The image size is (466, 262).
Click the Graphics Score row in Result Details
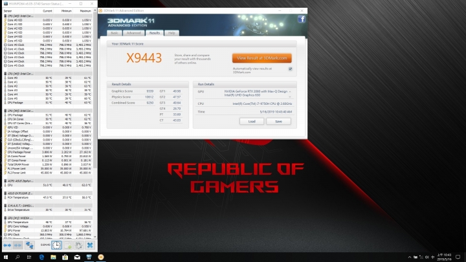pyautogui.click(x=132, y=91)
